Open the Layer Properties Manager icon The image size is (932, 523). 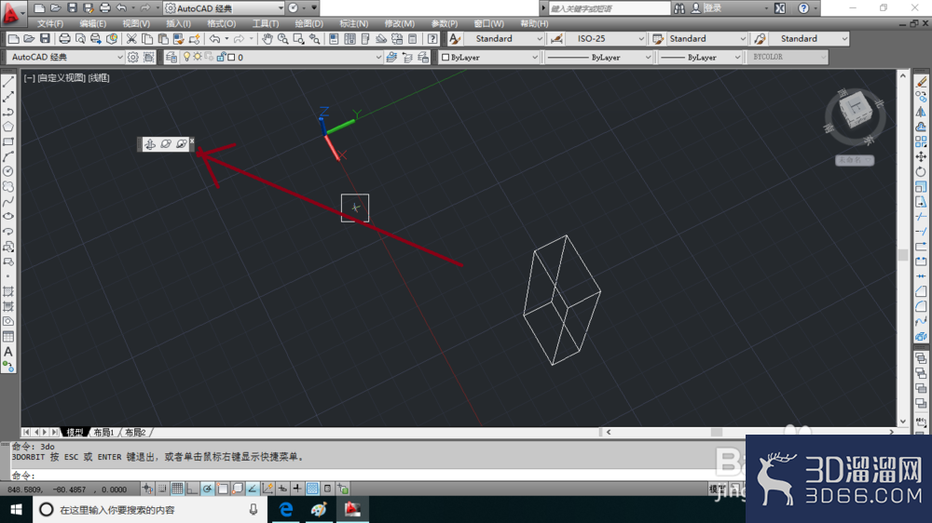(x=171, y=57)
